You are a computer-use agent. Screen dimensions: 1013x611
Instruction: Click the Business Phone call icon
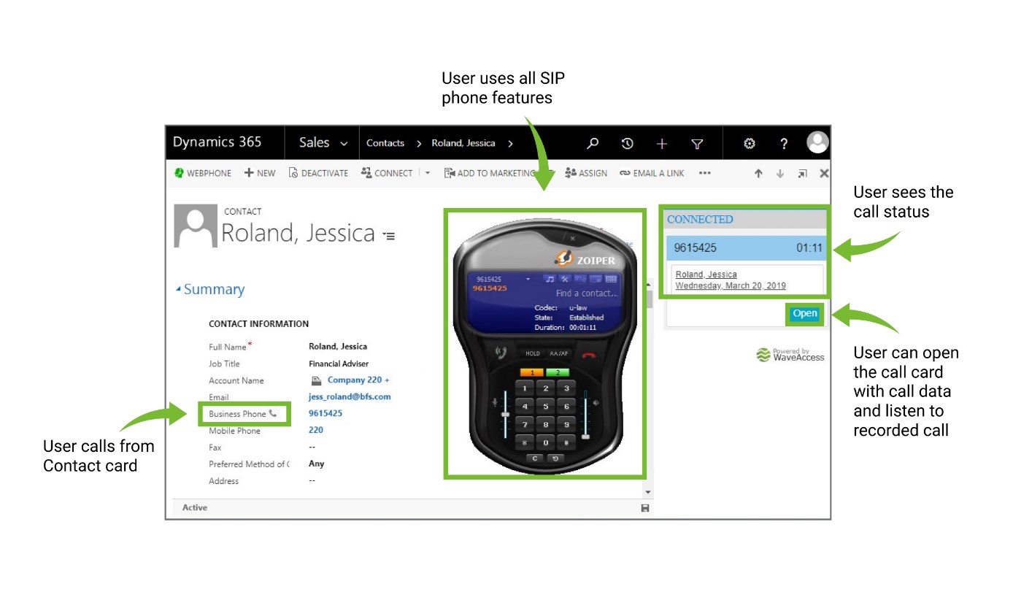pyautogui.click(x=273, y=413)
